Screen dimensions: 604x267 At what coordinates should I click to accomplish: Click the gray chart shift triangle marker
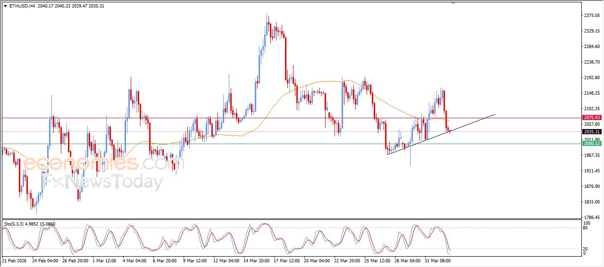(x=453, y=4)
